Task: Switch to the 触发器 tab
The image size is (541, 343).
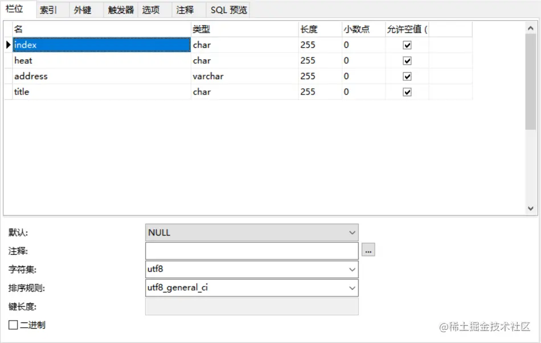Action: pyautogui.click(x=121, y=10)
